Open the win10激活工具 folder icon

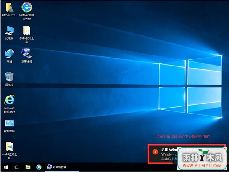(9, 151)
